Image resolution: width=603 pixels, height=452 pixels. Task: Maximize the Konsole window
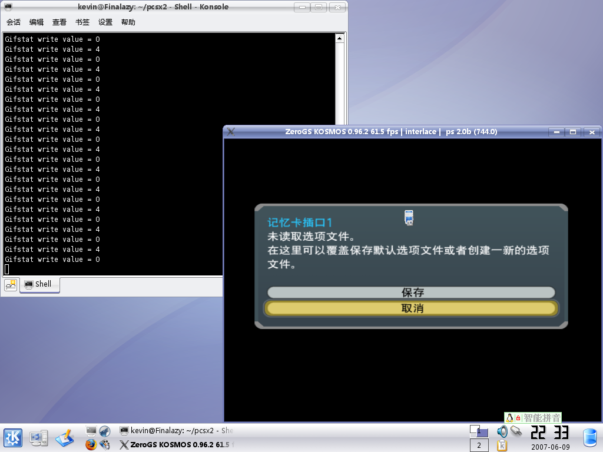(x=319, y=7)
